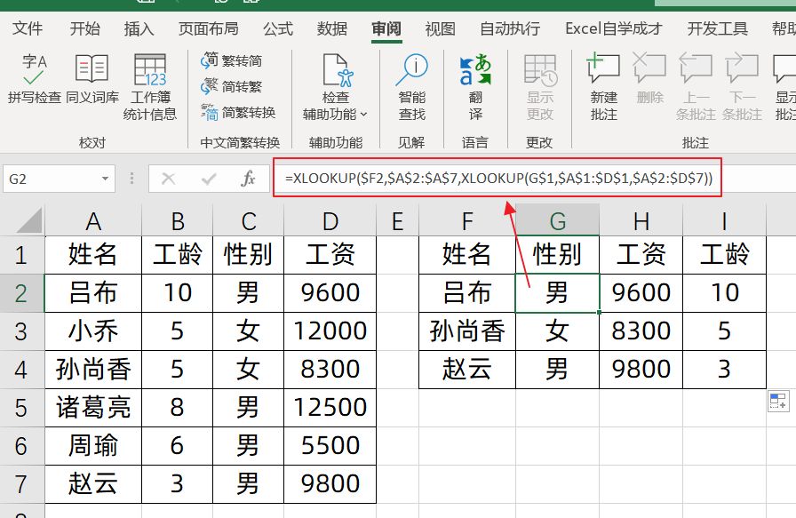Screen dimensions: 796x518
Task: Run the 拼写检查 spelling check
Action: point(34,78)
